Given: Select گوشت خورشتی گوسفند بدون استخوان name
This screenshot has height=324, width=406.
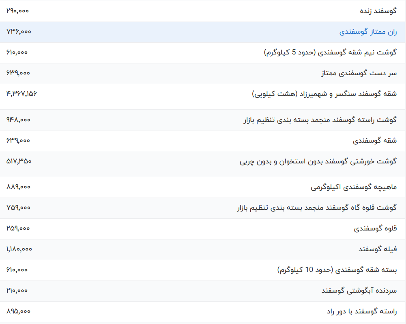Looking at the screenshot, I should point(318,161).
